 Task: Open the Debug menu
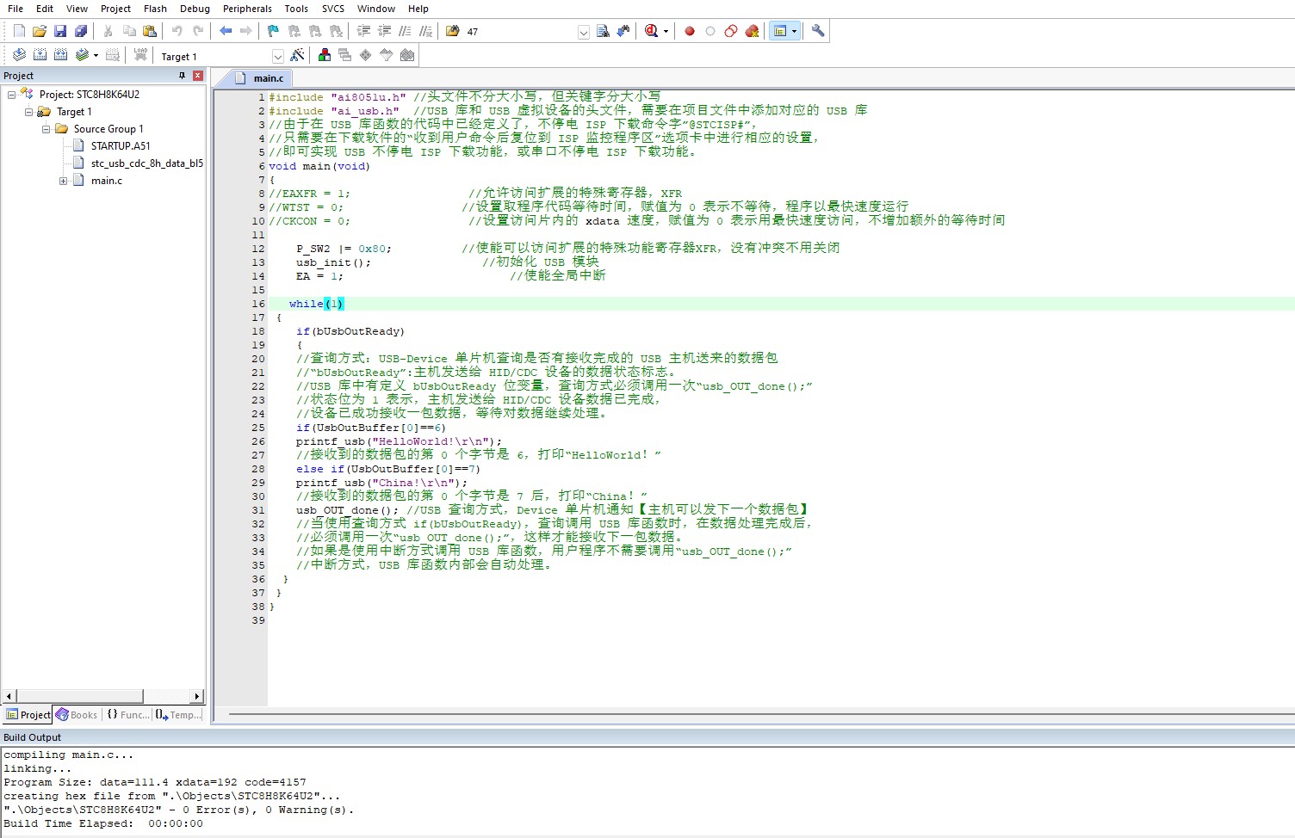[195, 9]
